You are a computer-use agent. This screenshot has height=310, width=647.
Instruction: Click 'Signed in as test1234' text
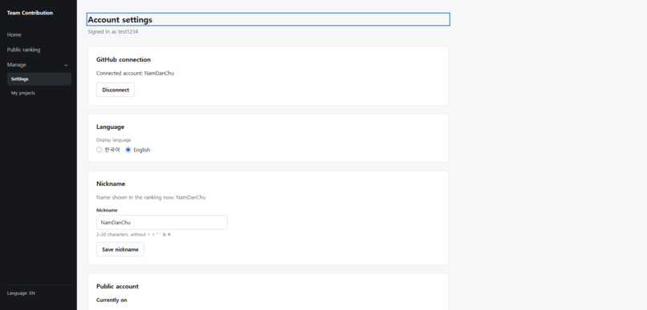click(x=112, y=32)
